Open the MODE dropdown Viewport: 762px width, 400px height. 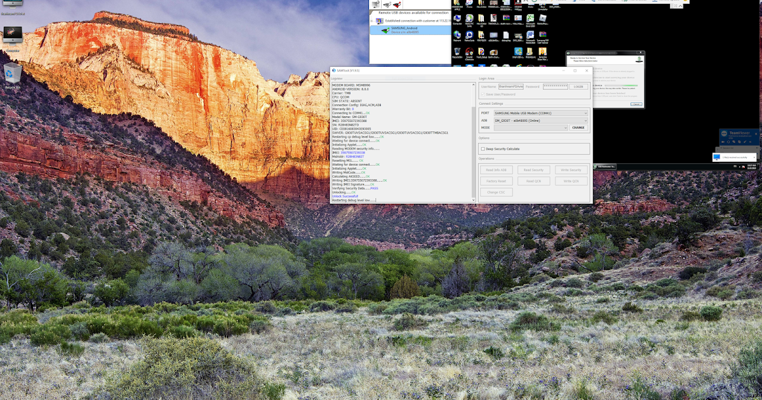point(531,128)
